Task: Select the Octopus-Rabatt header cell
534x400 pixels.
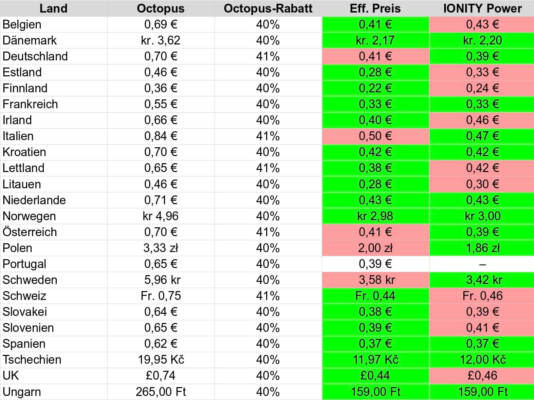Action: click(268, 8)
